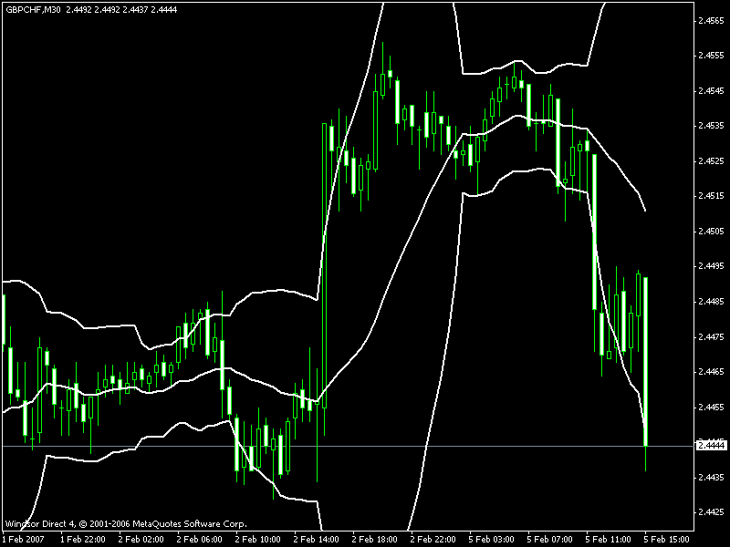Click the MetaQuotes Software Corp. copyright text
This screenshot has height=547, width=730.
coord(126,523)
